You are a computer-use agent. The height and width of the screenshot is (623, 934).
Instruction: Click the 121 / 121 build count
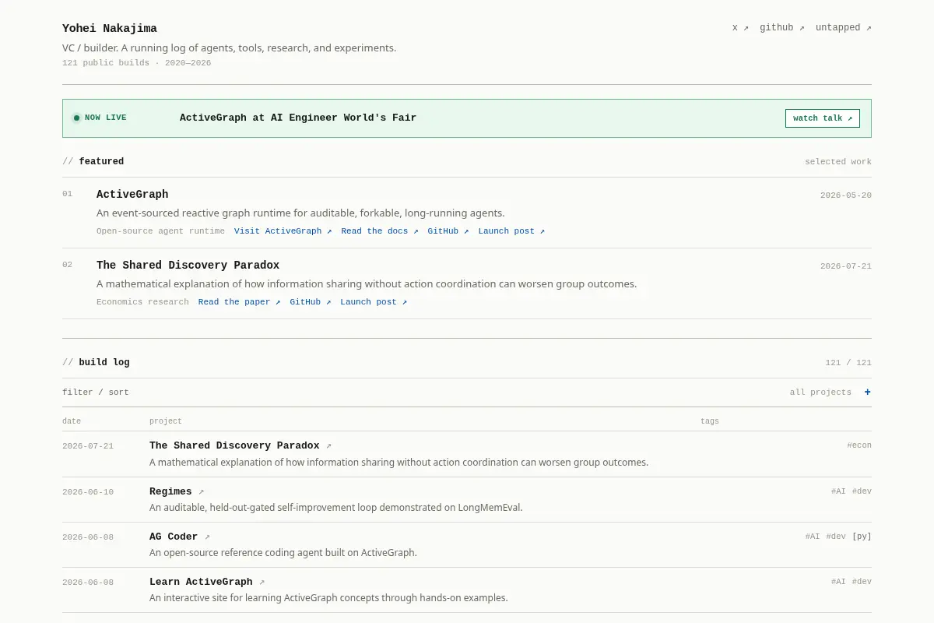tap(848, 363)
